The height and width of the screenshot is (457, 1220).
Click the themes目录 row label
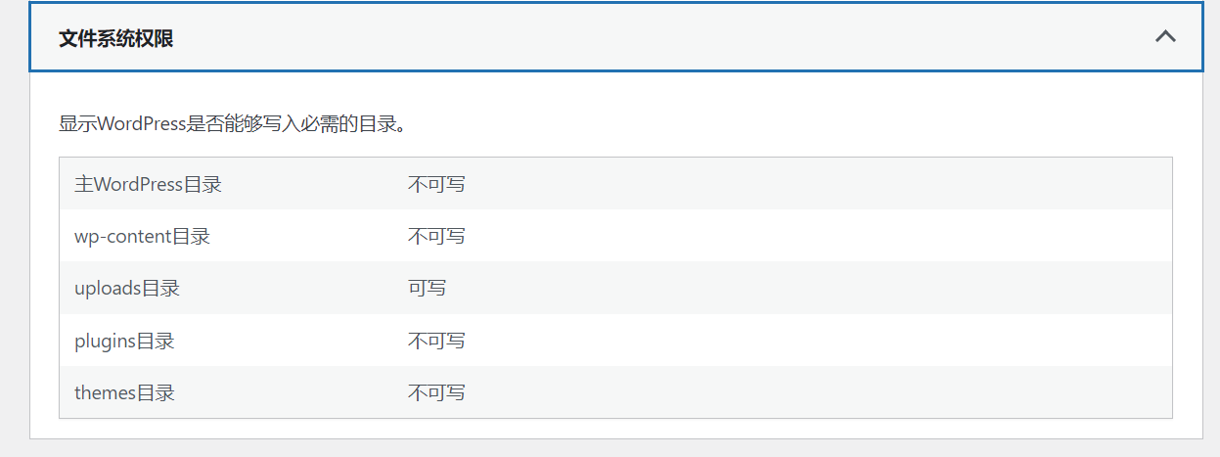pos(124,392)
